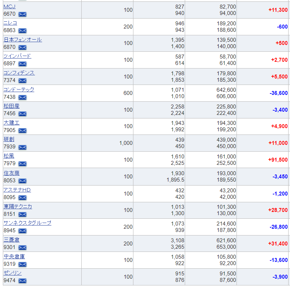Open the ニレコ stock link
The image size is (290, 289).
[x=10, y=23]
